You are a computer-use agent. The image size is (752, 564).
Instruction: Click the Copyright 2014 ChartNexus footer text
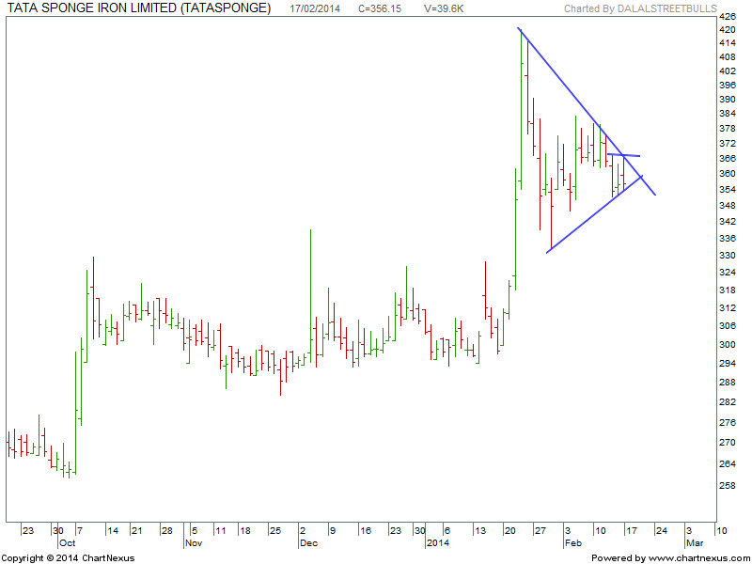pos(68,558)
